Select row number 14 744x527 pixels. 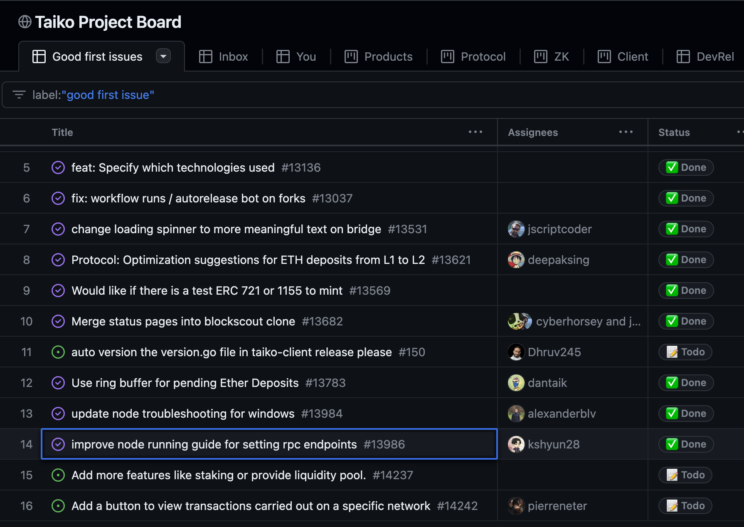(26, 444)
